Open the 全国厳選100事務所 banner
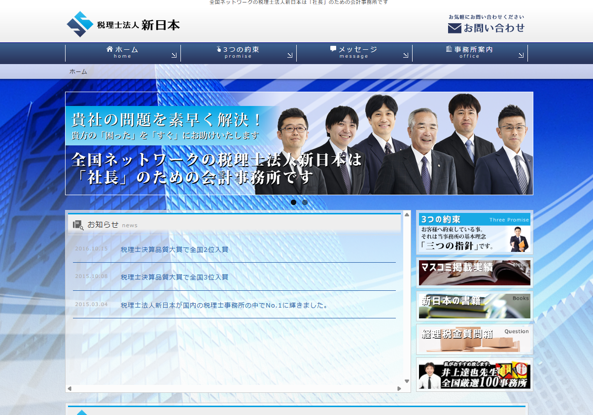593x415 pixels. pos(475,375)
